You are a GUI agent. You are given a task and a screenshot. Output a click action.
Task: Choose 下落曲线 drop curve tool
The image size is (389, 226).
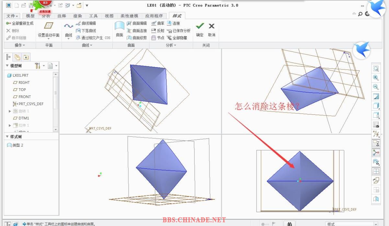(86, 31)
